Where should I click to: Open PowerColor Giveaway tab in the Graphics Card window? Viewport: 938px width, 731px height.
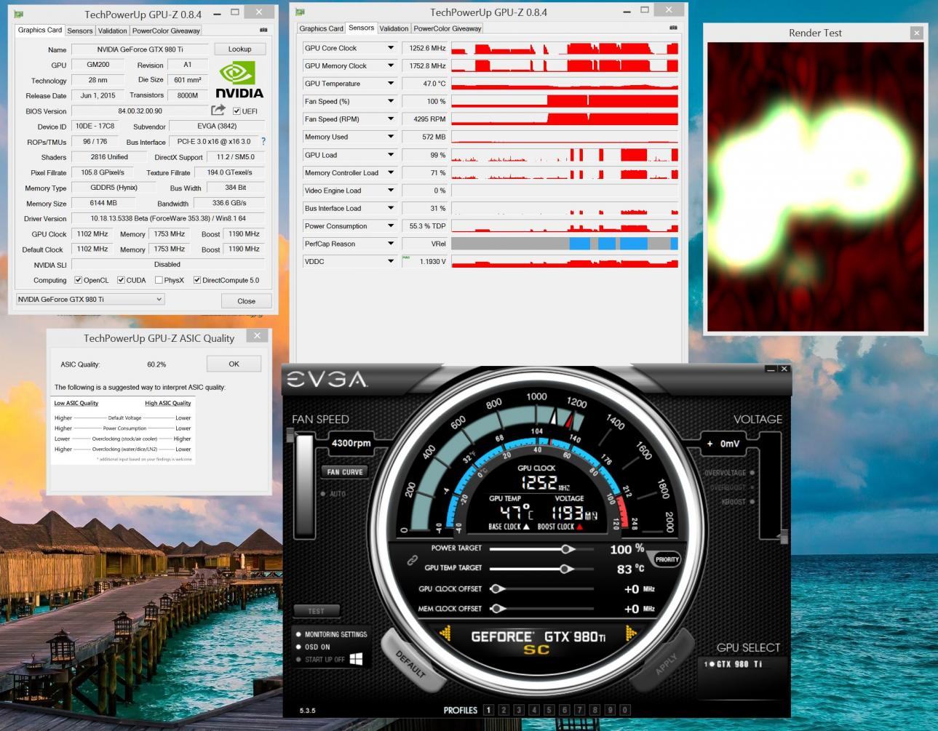click(x=166, y=31)
